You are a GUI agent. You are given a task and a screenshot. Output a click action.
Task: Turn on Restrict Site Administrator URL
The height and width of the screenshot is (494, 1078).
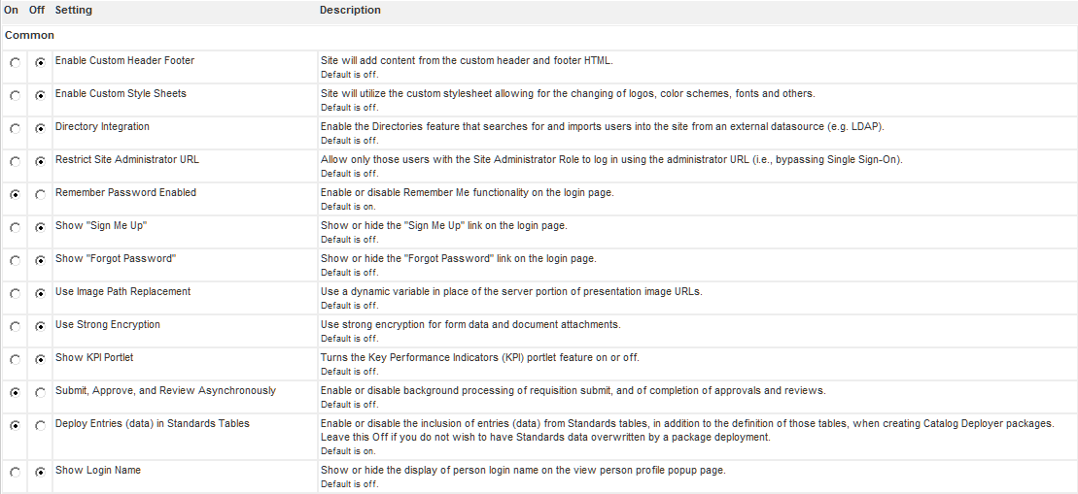tap(14, 162)
